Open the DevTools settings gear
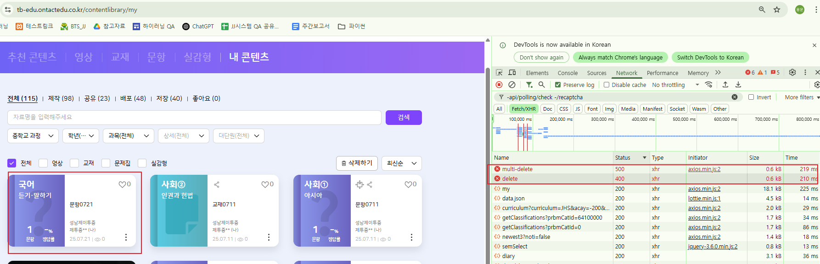 792,72
